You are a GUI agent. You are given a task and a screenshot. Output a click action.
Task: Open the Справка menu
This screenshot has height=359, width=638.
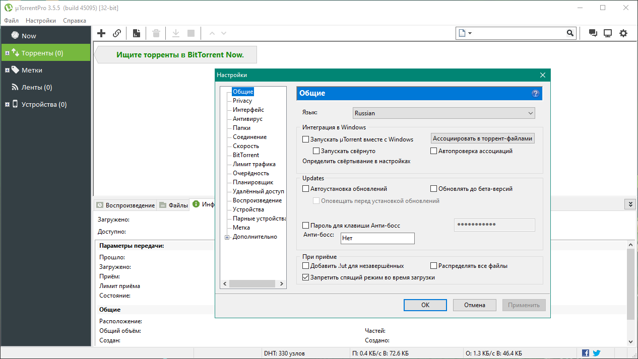click(x=75, y=21)
